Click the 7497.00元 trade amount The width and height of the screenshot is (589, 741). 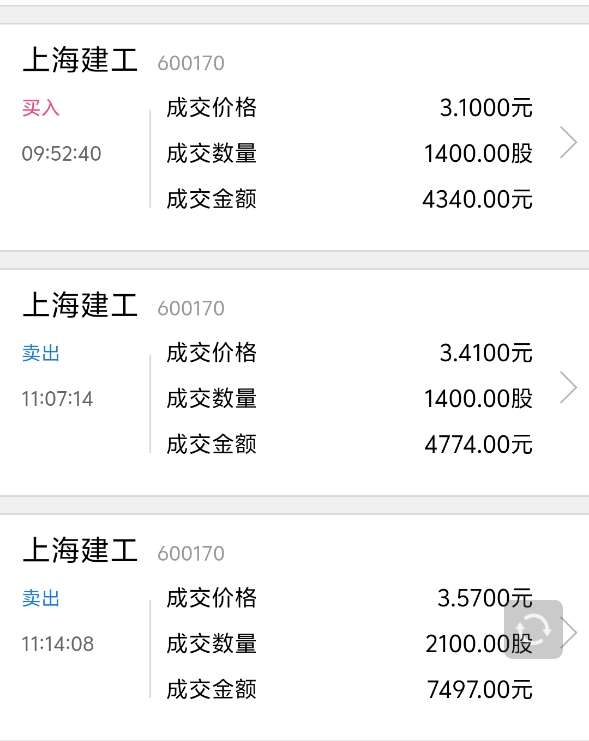[x=480, y=690]
